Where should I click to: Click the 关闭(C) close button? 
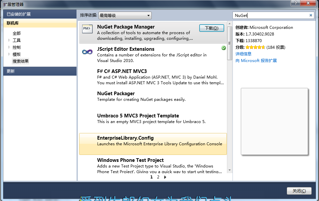tap(299, 191)
